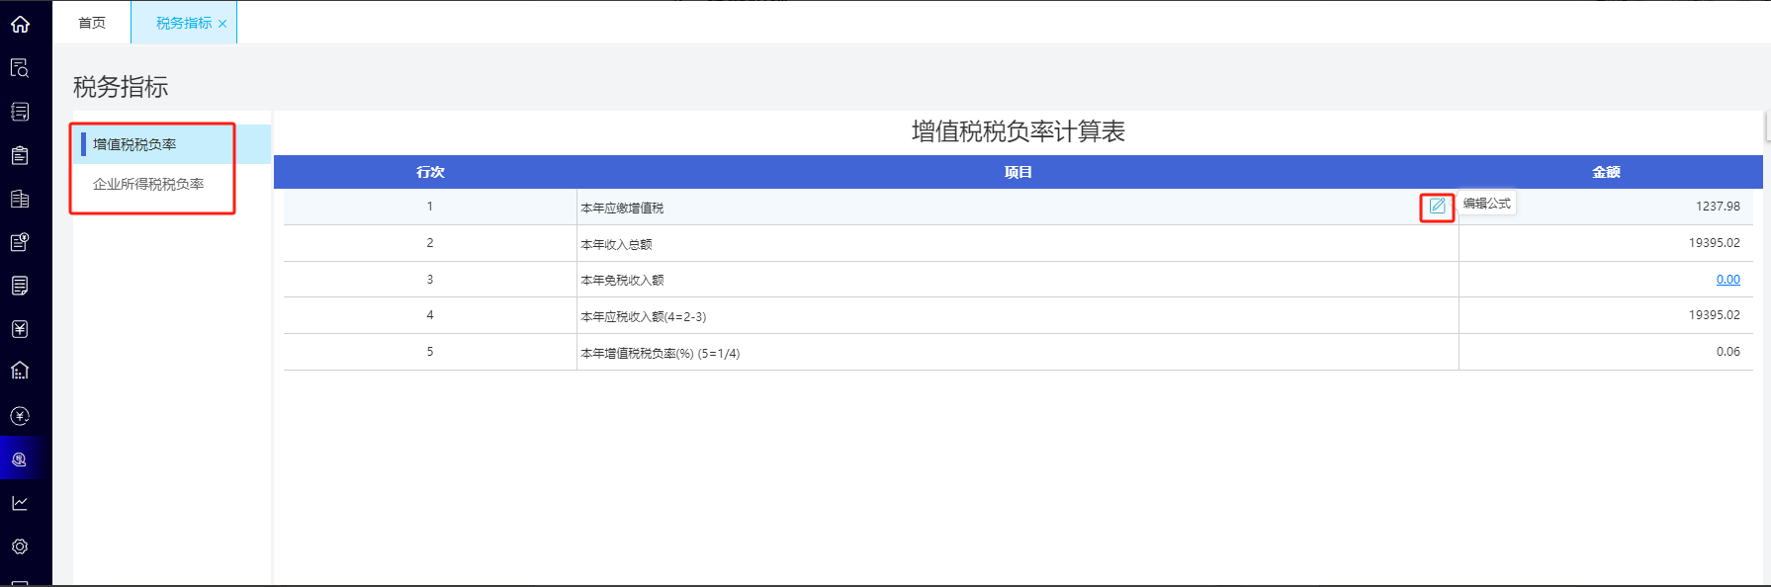Open the 0.00 link for 本年免税收入额
Viewport: 1771px width, 587px height.
(1727, 280)
